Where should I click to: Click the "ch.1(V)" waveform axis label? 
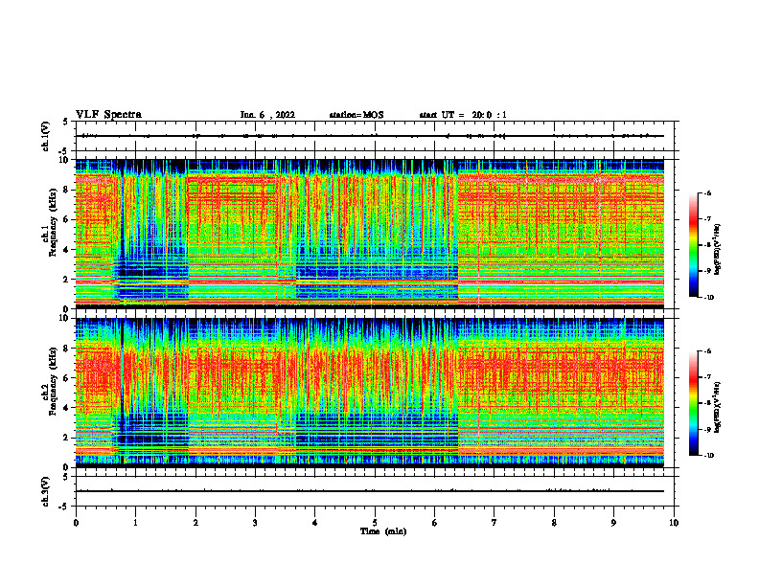click(46, 136)
